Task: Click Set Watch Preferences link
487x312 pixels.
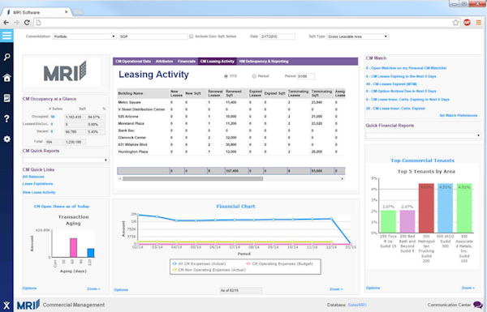Action: tap(458, 115)
